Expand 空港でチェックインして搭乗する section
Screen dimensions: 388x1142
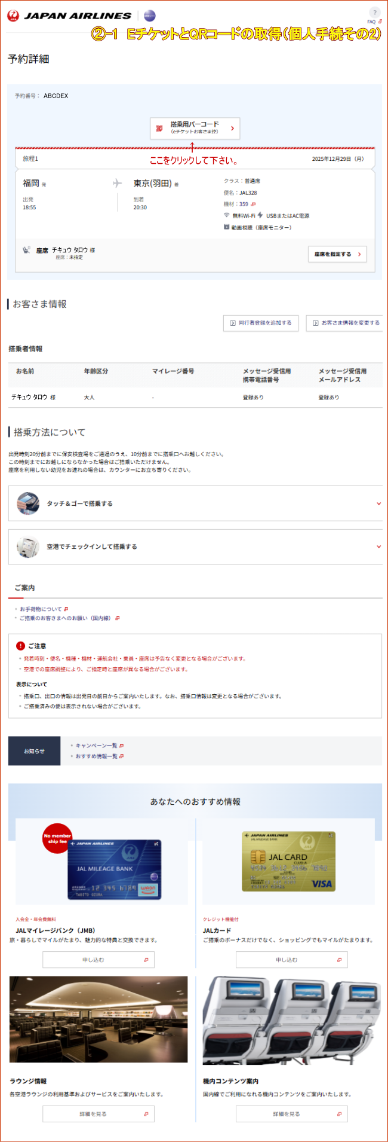tap(195, 546)
